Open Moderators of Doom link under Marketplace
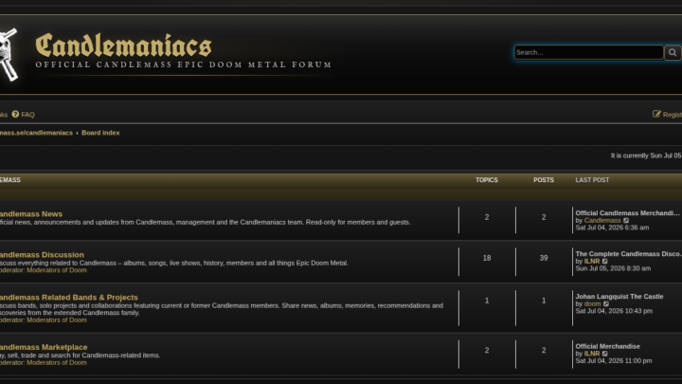The width and height of the screenshot is (682, 384). coord(57,362)
